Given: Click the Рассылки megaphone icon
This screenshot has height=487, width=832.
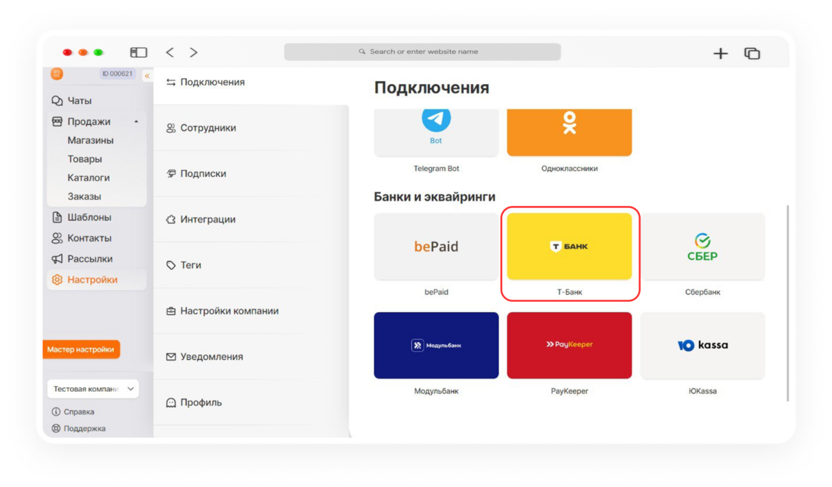Looking at the screenshot, I should [x=57, y=259].
